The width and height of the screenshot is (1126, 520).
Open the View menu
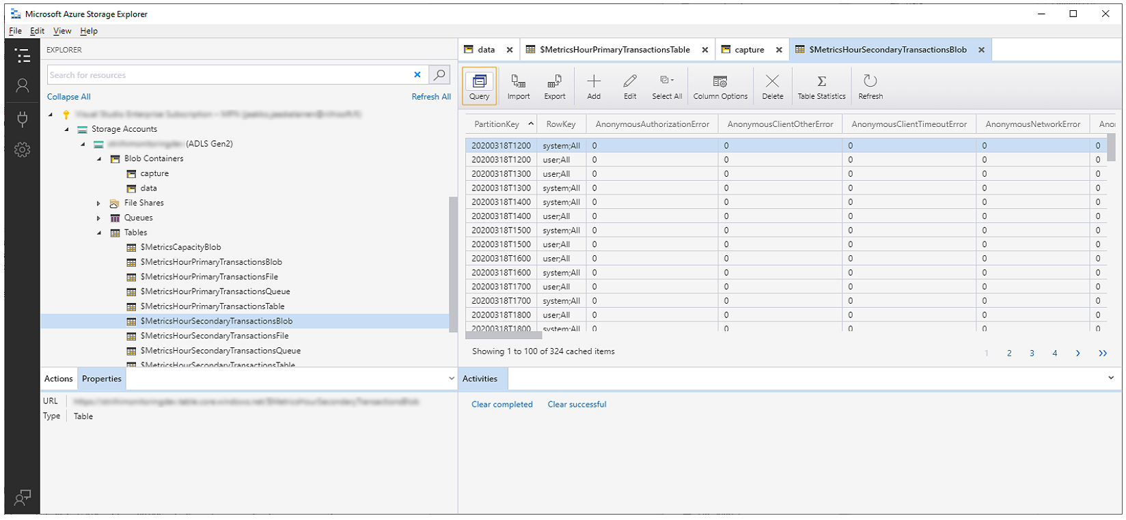click(62, 31)
